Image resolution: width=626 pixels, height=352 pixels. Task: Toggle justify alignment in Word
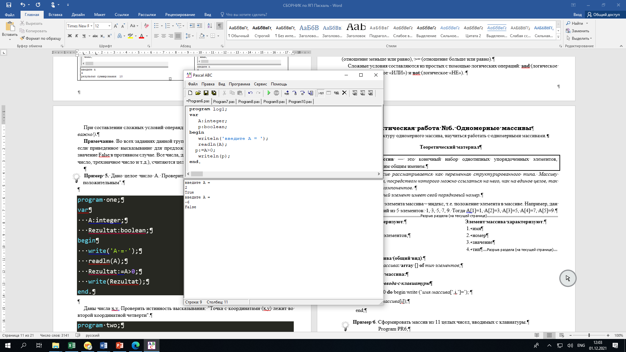(x=178, y=36)
